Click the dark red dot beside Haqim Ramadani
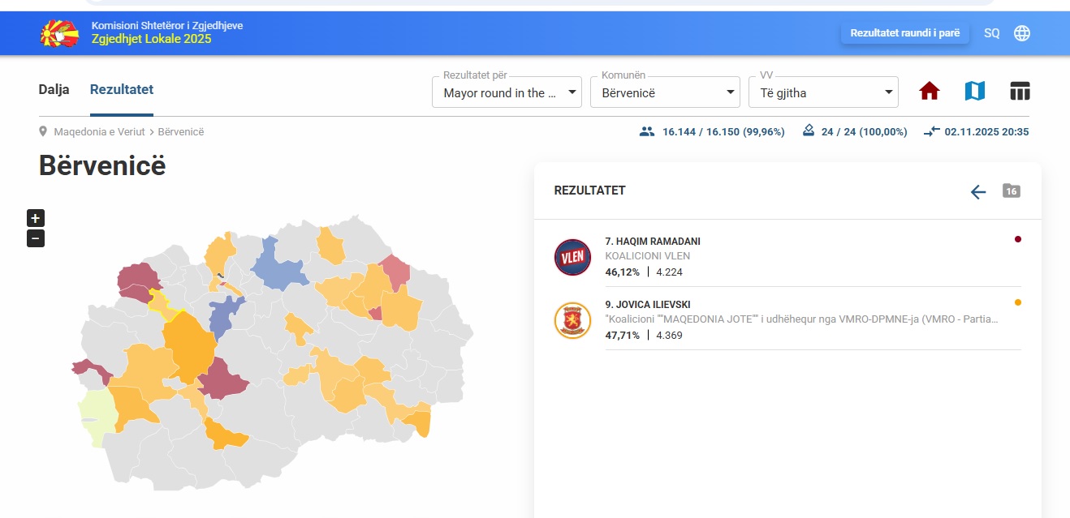Viewport: 1070px width, 518px height. (x=1017, y=239)
